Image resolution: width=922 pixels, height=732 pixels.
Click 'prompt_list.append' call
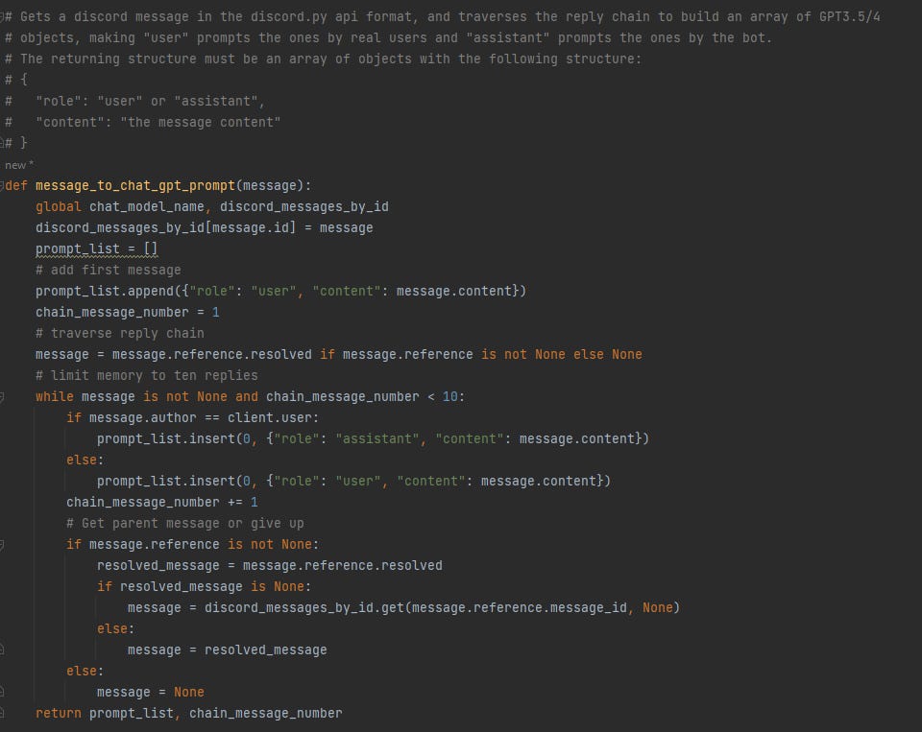(x=105, y=291)
